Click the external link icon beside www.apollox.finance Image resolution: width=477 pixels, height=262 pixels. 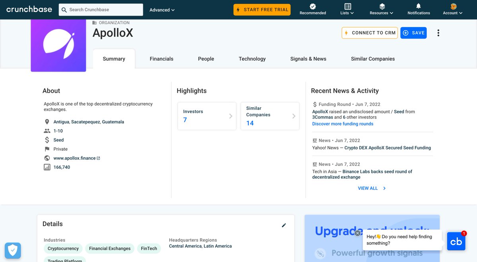[98, 158]
